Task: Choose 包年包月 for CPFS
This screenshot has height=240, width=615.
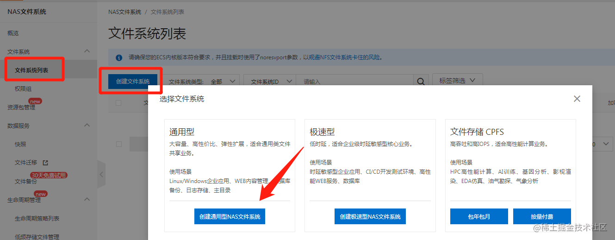Action: click(x=479, y=216)
